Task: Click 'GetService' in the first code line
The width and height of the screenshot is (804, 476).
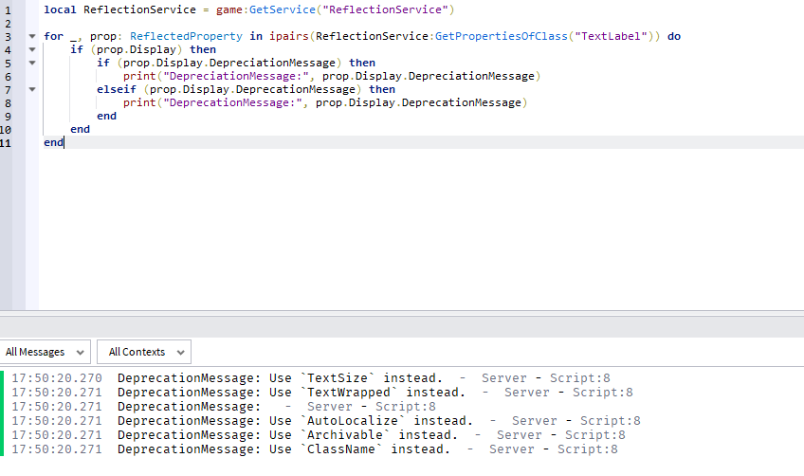Action: (283, 9)
